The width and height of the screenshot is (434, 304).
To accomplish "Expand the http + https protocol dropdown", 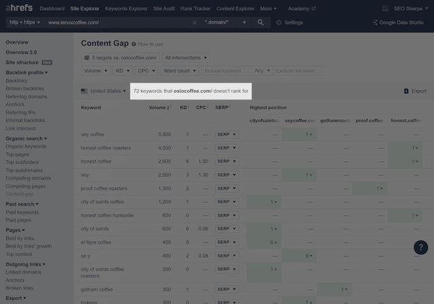I will click(24, 22).
